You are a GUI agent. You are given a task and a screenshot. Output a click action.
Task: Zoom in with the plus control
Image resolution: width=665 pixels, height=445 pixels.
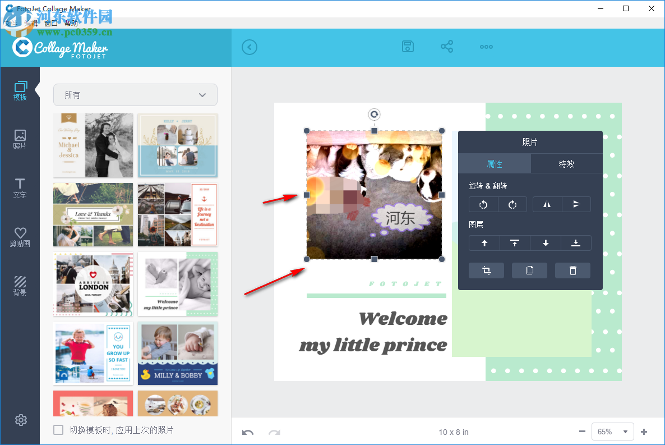tap(644, 432)
